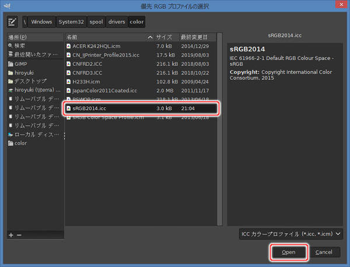Click the color path breadcrumb
The width and height of the screenshot is (350, 267).
pos(136,22)
